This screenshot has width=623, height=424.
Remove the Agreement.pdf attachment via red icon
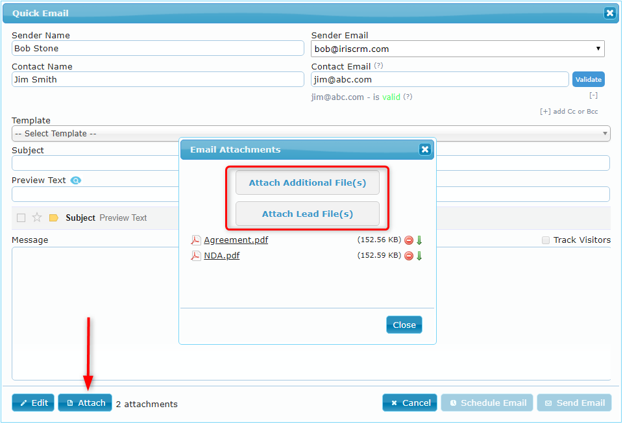pos(409,240)
